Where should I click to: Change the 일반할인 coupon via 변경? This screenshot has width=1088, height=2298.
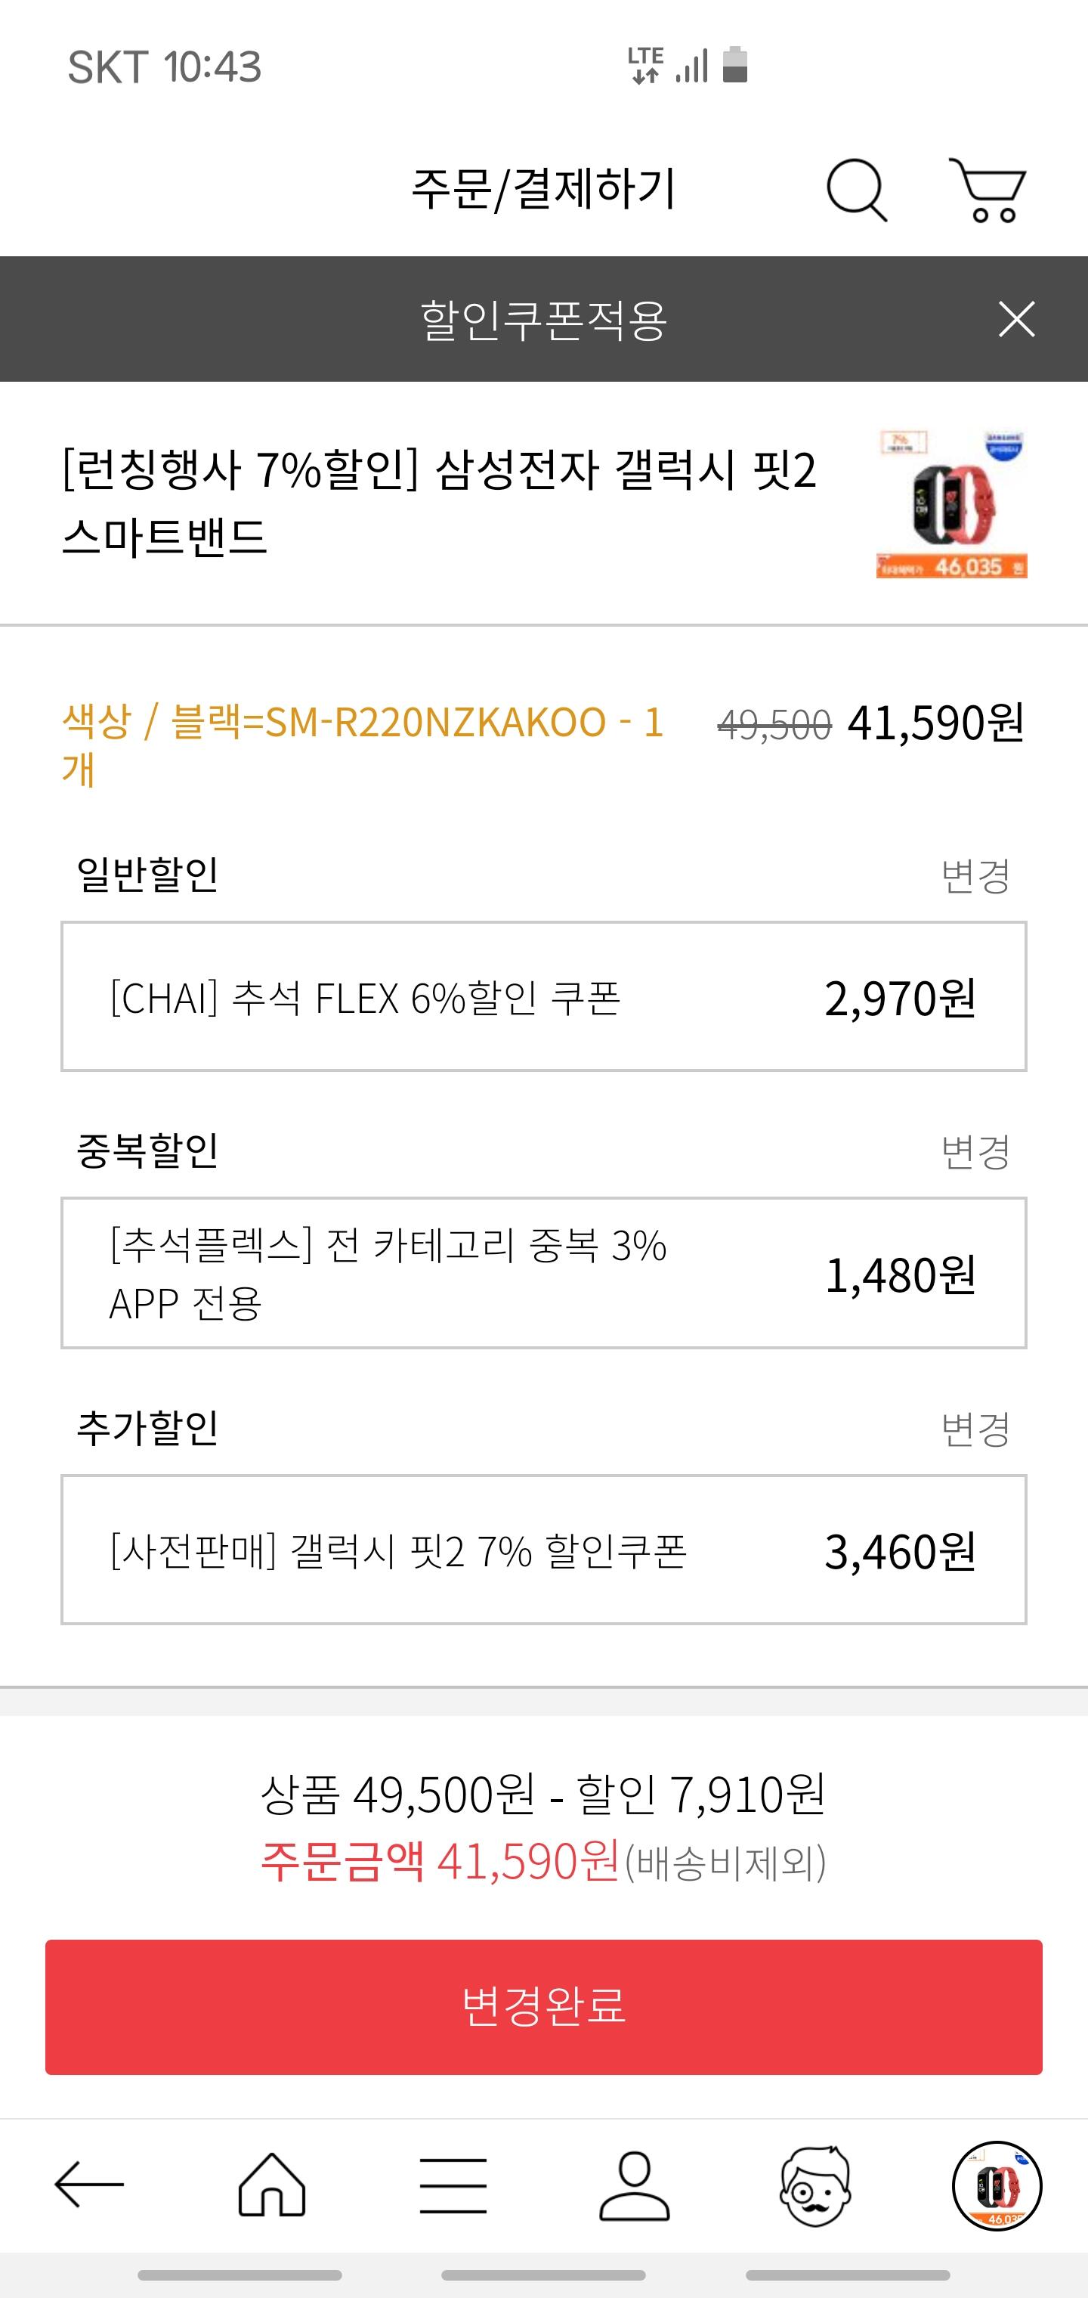pyautogui.click(x=975, y=875)
